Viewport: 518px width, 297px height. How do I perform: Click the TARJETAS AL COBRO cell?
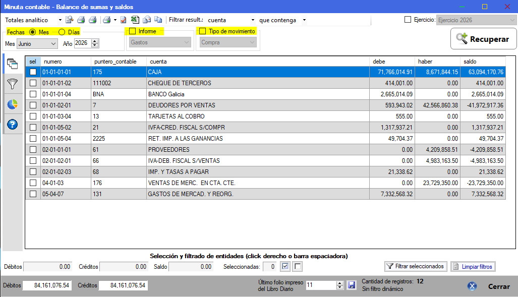click(258, 116)
